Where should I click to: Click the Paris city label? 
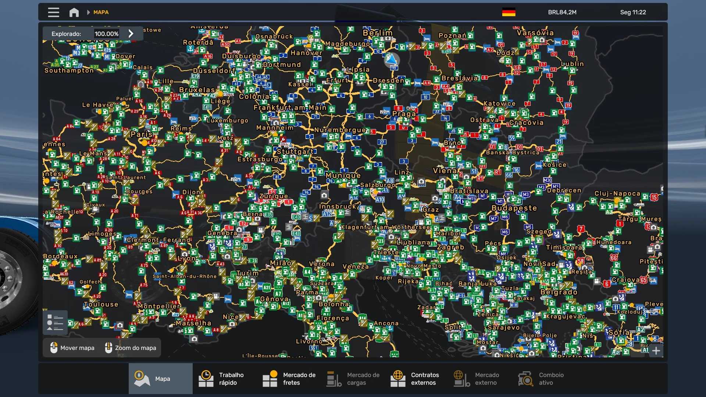[141, 134]
